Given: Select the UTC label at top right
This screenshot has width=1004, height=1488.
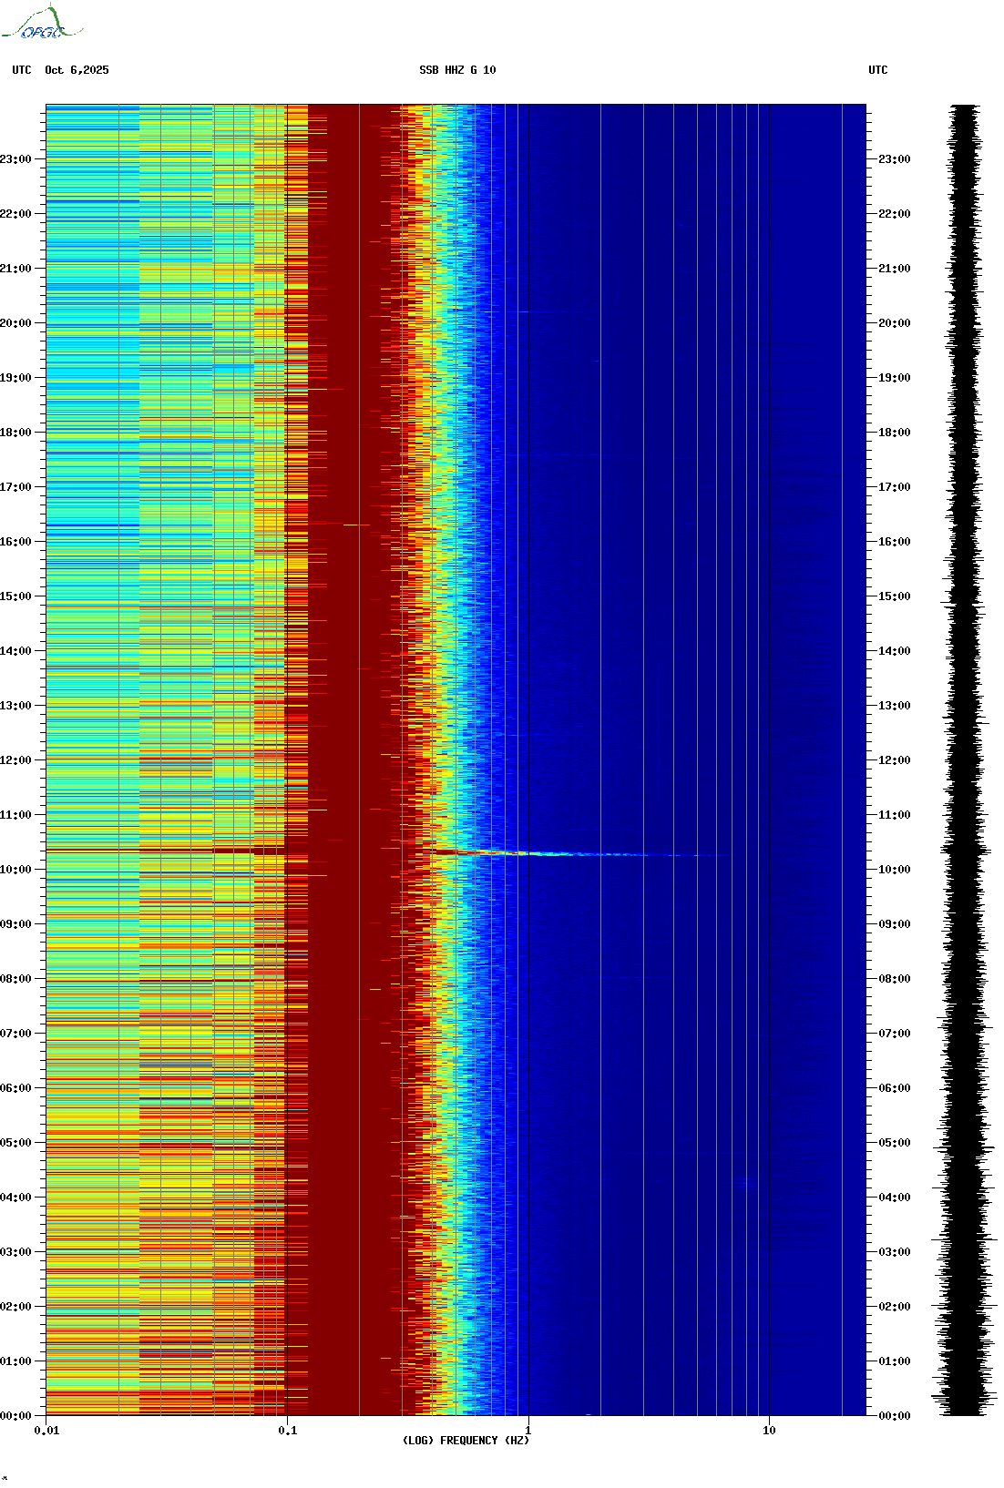Looking at the screenshot, I should 877,70.
